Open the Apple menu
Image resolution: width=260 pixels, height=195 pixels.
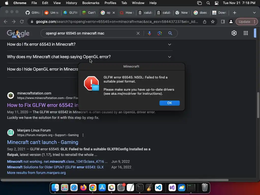pos(7,3)
